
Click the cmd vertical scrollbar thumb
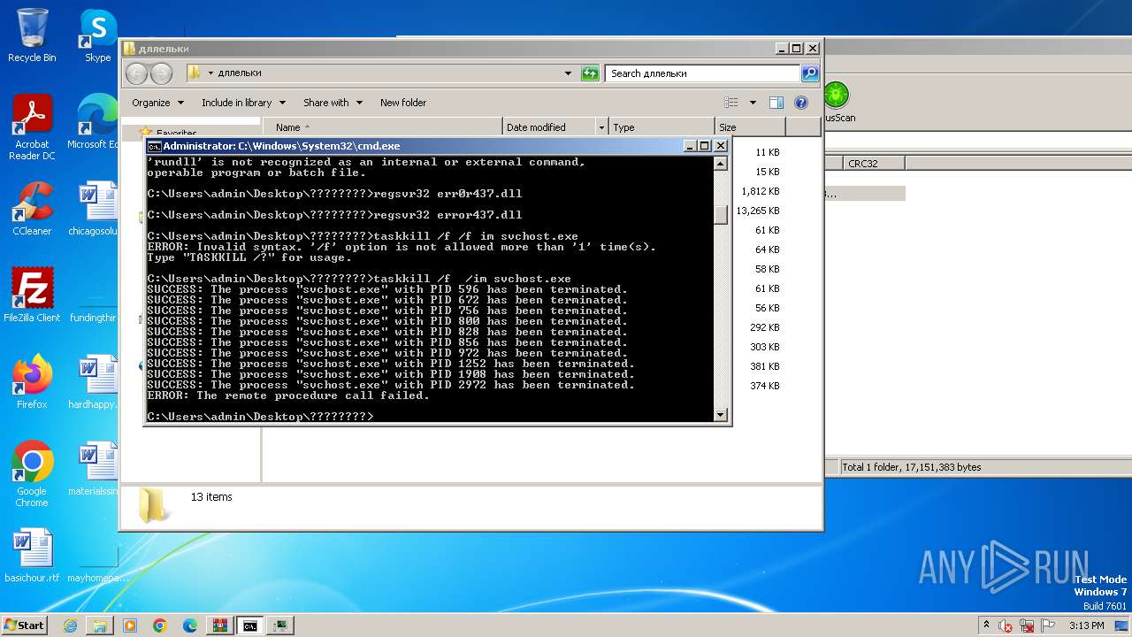[721, 215]
